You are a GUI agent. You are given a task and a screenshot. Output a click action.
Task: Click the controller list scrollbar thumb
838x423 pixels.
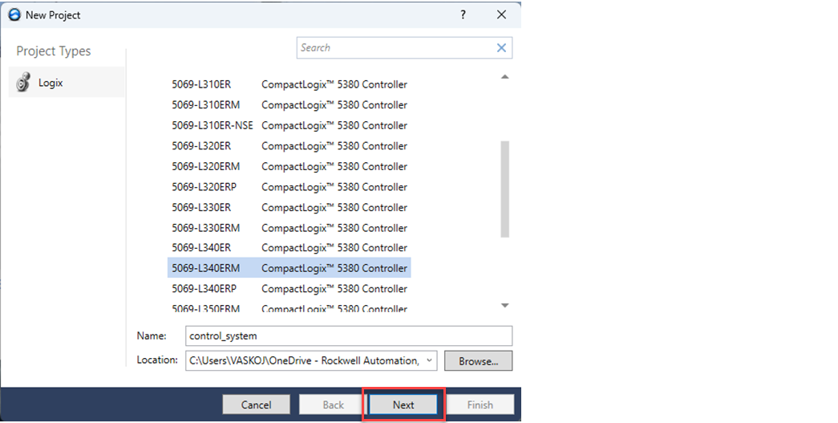coord(504,189)
